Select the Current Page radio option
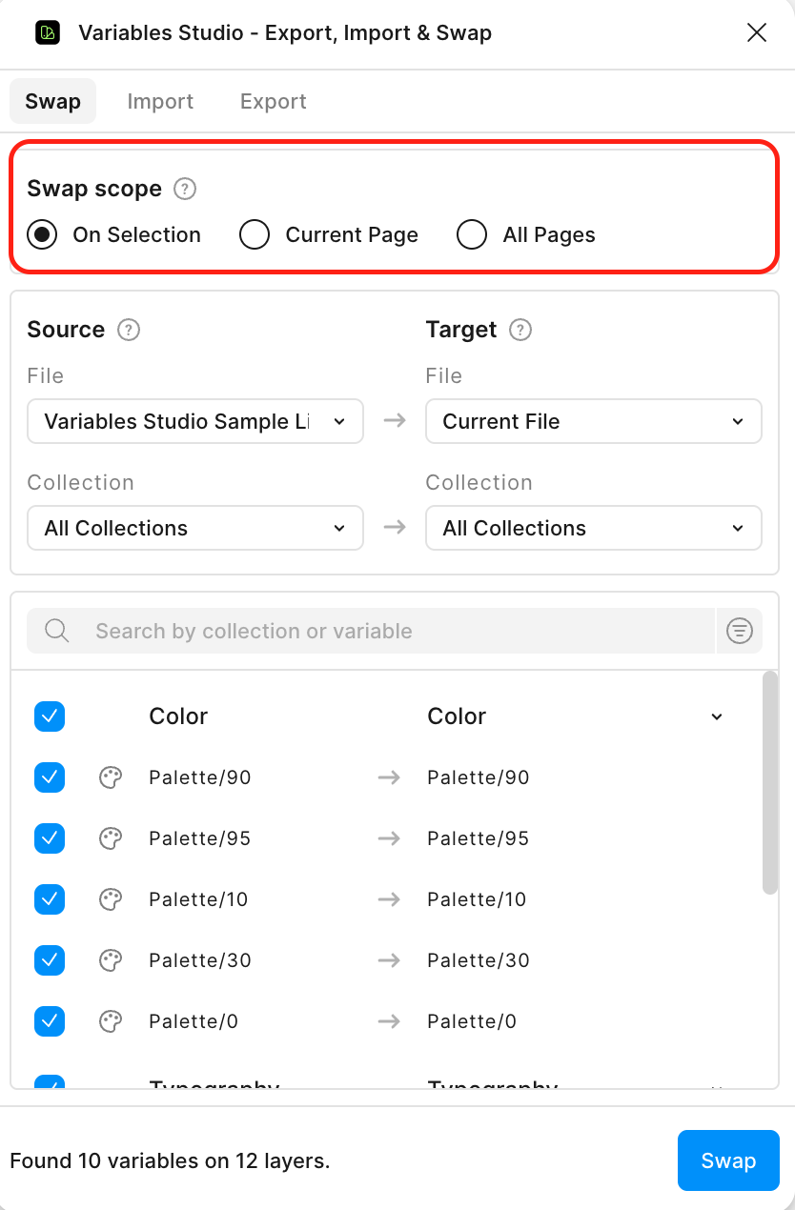Viewport: 795px width, 1210px height. (x=255, y=234)
